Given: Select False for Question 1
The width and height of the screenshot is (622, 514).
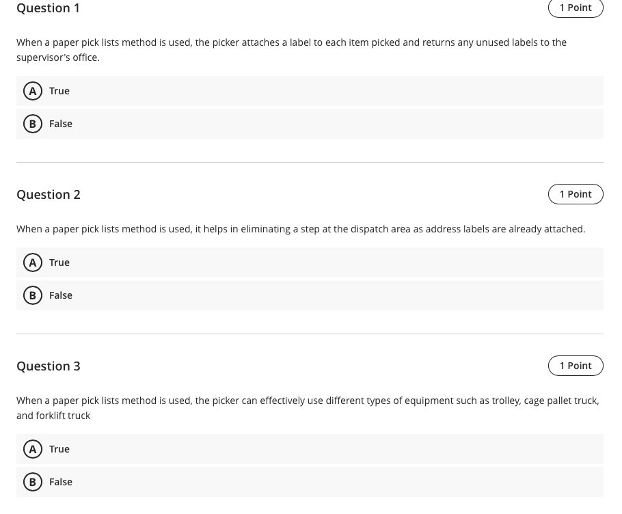Looking at the screenshot, I should (60, 124).
